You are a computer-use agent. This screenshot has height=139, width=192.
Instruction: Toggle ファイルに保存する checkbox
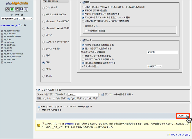point(39,90)
